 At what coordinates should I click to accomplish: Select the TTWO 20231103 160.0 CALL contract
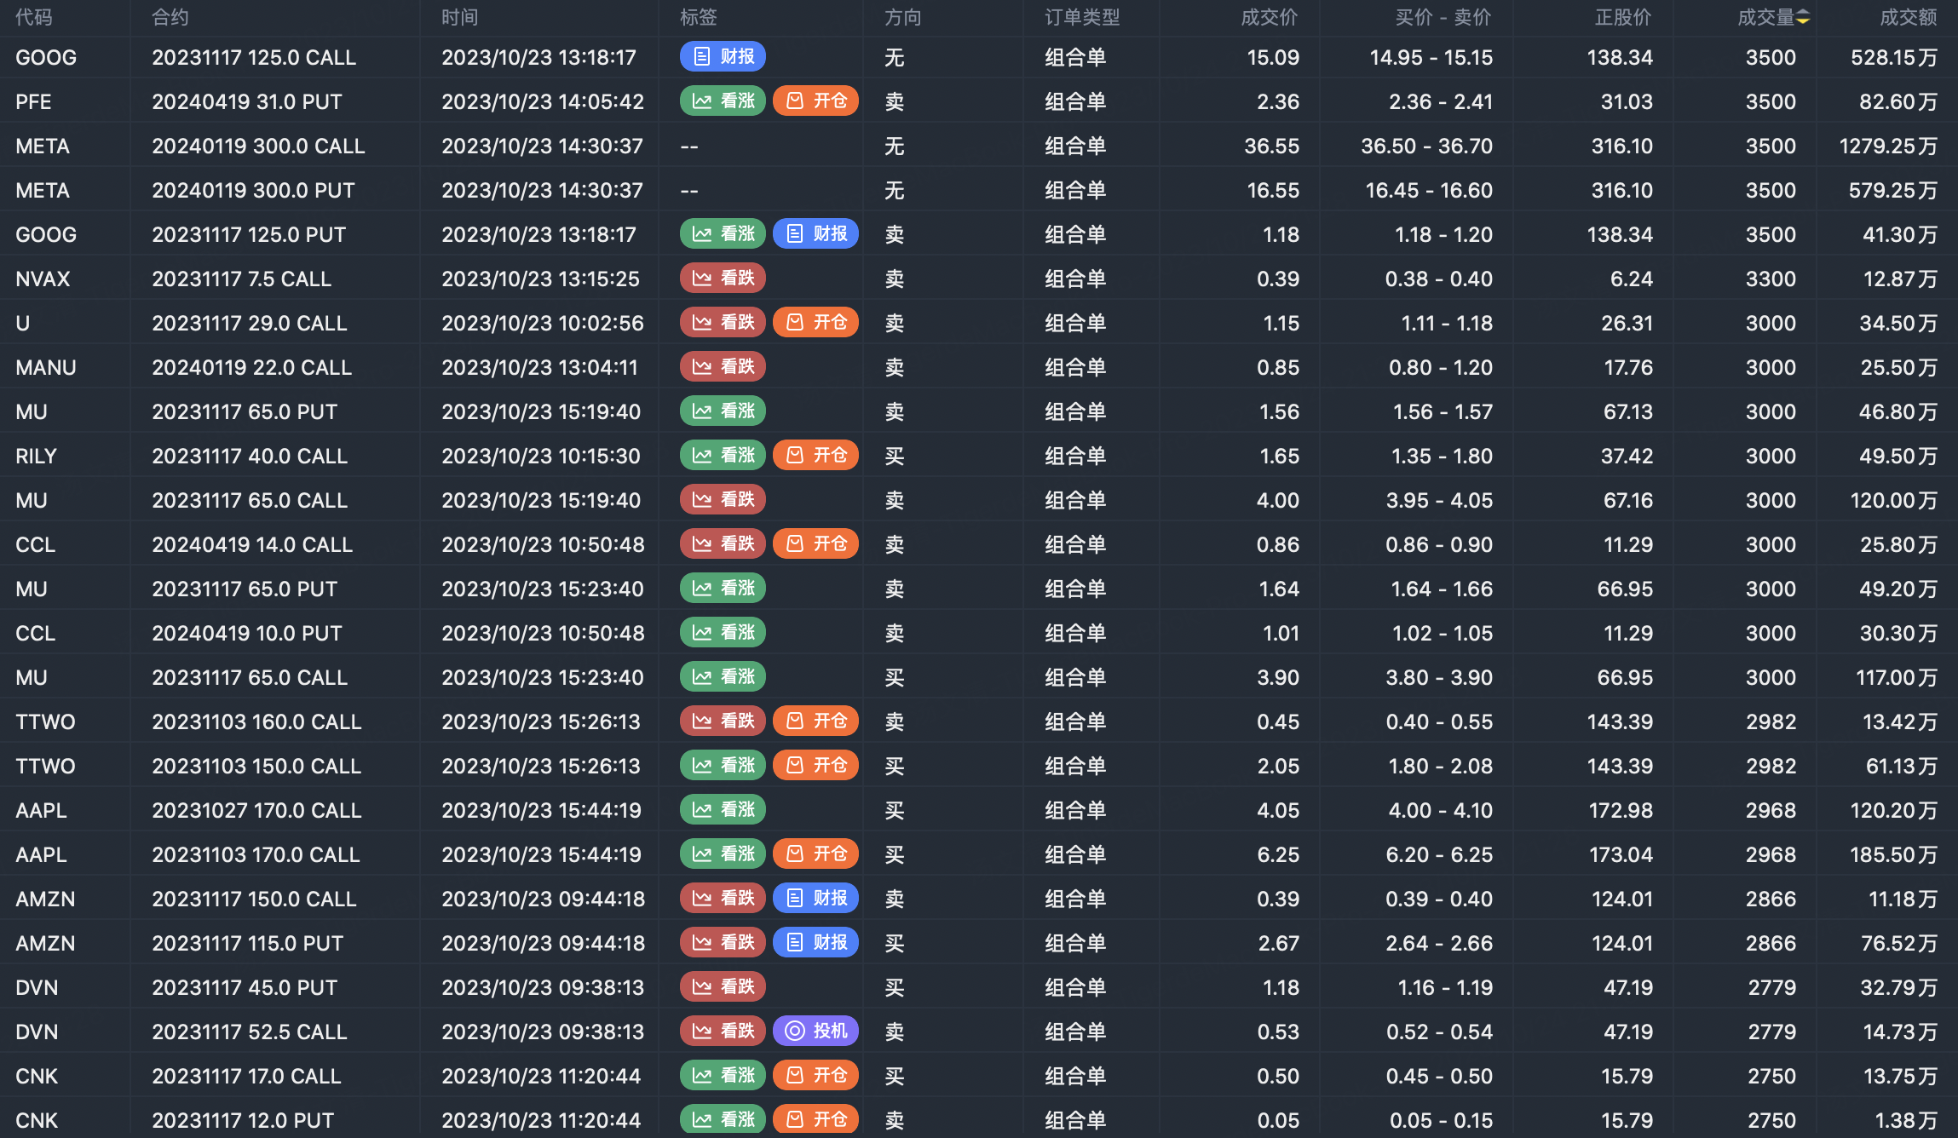[x=256, y=722]
